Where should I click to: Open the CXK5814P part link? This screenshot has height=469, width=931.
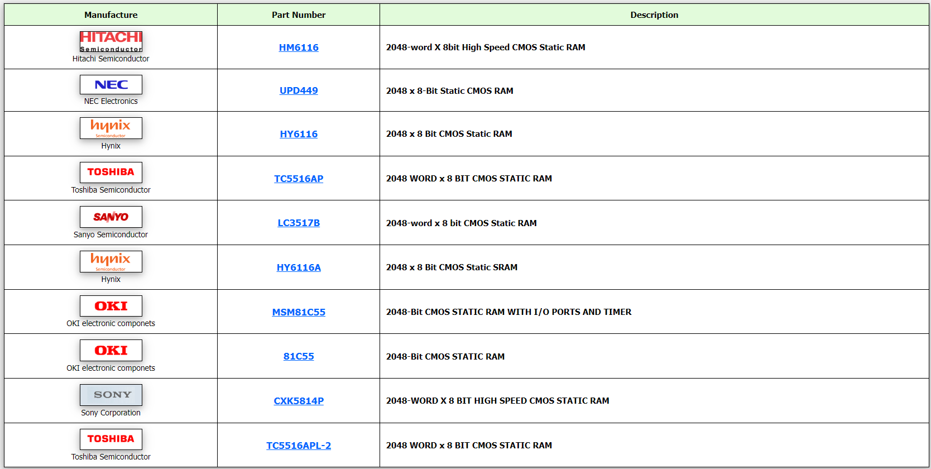(x=299, y=401)
